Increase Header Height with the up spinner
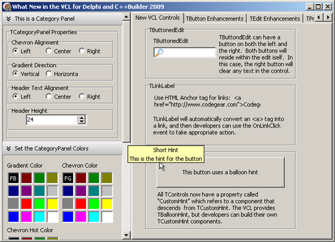 tap(82, 117)
